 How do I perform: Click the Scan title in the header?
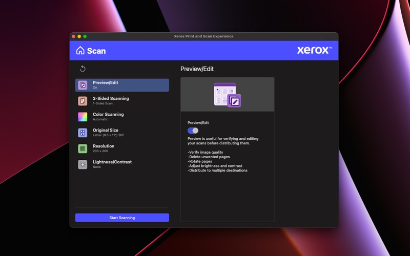pos(96,51)
